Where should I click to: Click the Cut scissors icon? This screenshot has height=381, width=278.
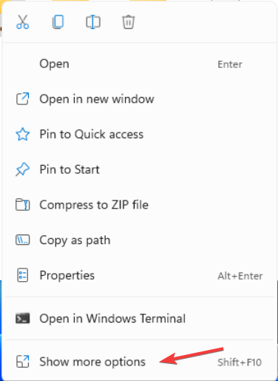(23, 22)
